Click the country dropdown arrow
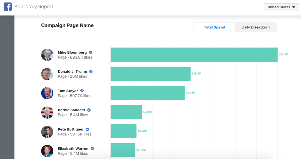This screenshot has height=159, width=301. click(294, 7)
